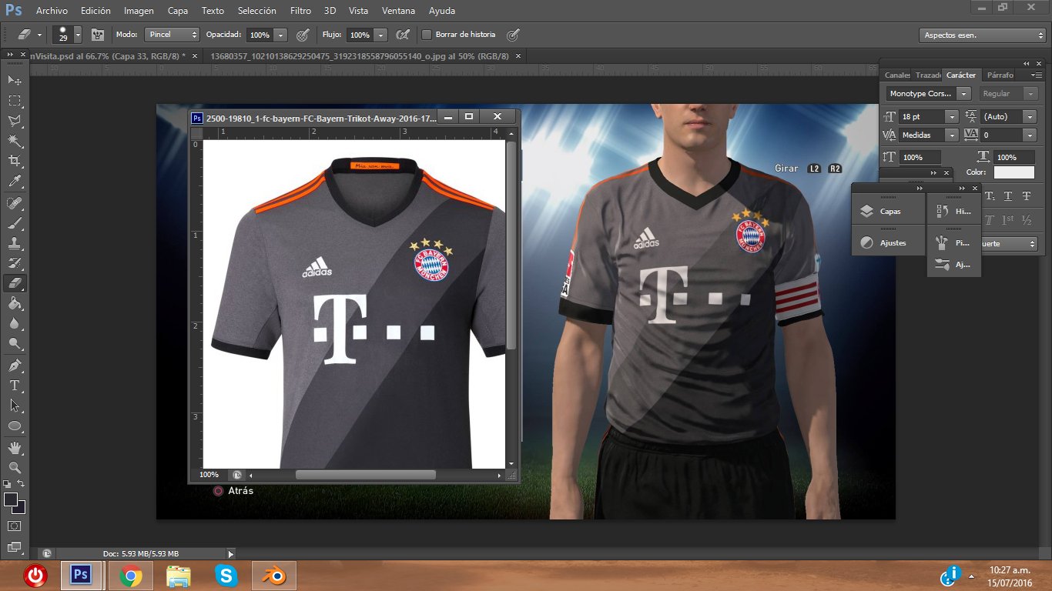Select the Rectangular Marquee tool
The image size is (1052, 591).
pyautogui.click(x=15, y=101)
